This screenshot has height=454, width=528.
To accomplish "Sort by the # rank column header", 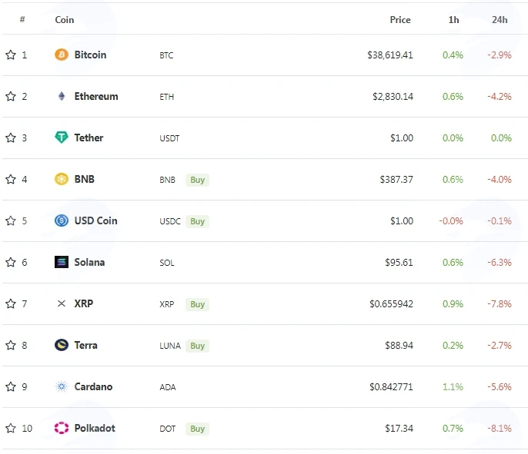I will tap(22, 19).
